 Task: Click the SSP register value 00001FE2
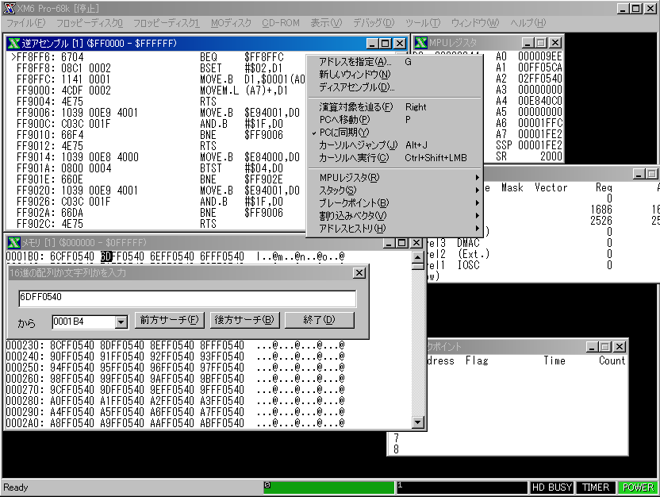point(540,145)
